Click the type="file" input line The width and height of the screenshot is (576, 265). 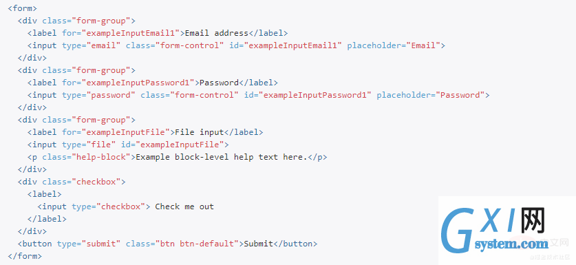tap(128, 145)
